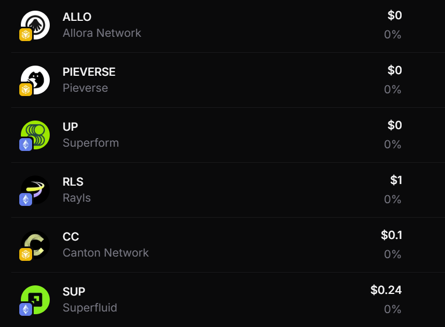Click the PIEVERSE token logo icon
The height and width of the screenshot is (327, 445).
pos(35,79)
